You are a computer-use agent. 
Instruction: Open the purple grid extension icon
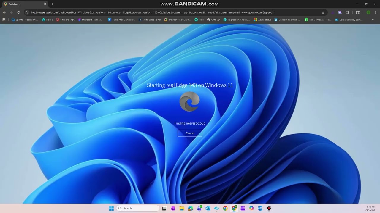340,12
